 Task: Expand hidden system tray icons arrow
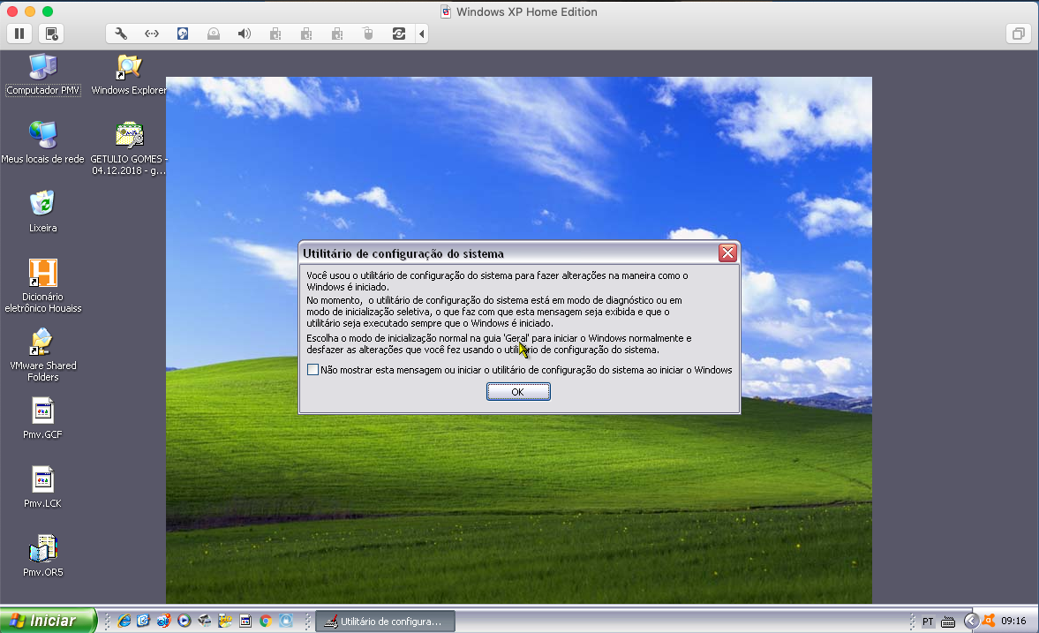pos(971,621)
